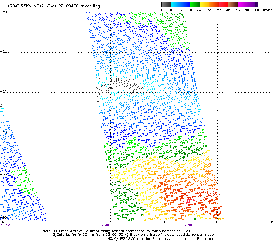Click the green 15-20 knots color band
This screenshot has width=274, height=241.
tap(195, 4)
